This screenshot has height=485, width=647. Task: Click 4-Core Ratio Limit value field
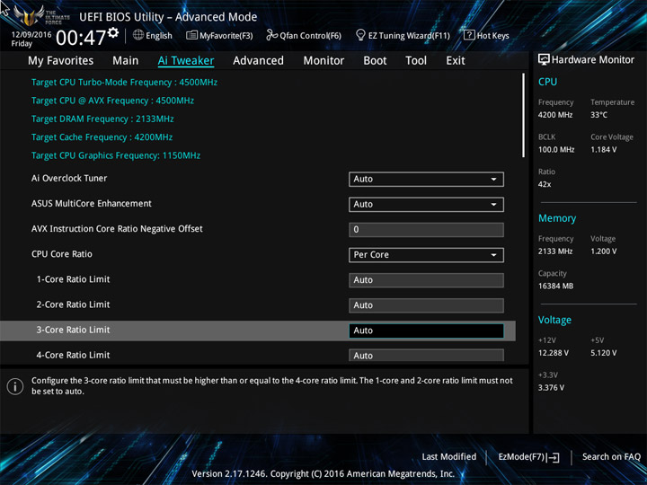[426, 355]
